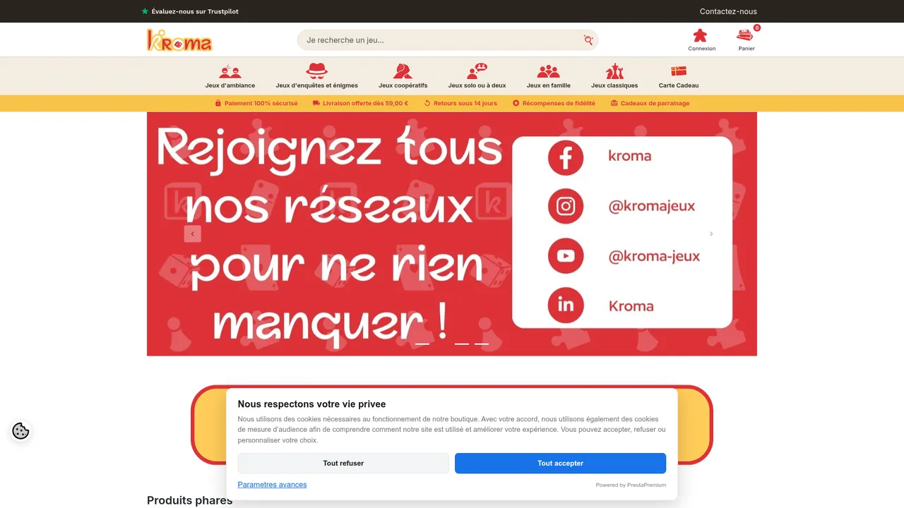Open the Parametres avances link
904x508 pixels.
[273, 485]
